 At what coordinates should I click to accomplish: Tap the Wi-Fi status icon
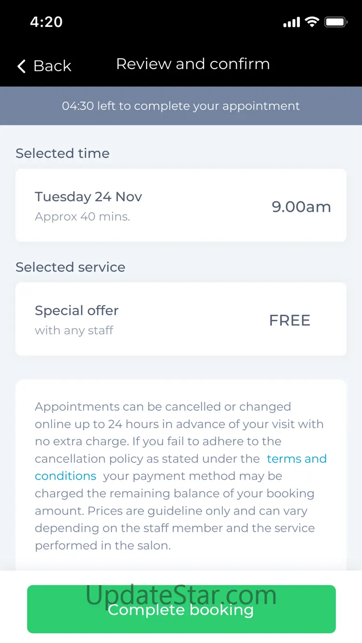pos(312,22)
